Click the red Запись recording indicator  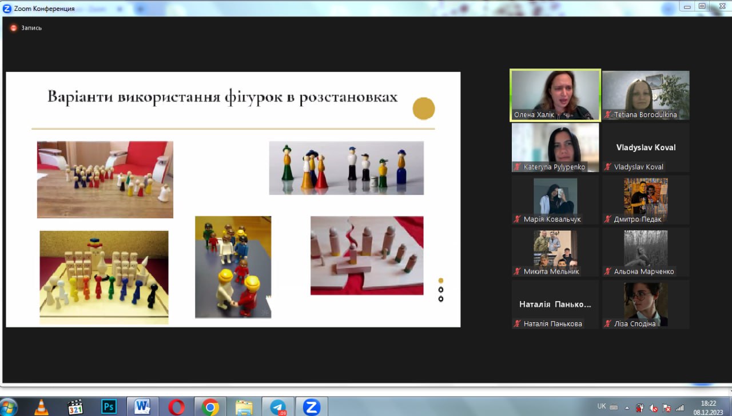14,28
